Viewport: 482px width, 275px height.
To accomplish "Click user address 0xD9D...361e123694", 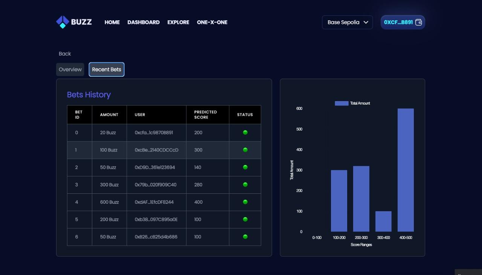I will [x=155, y=167].
